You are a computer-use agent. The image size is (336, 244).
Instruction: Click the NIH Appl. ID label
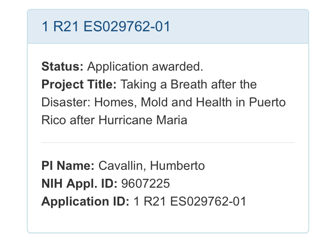coord(79,184)
